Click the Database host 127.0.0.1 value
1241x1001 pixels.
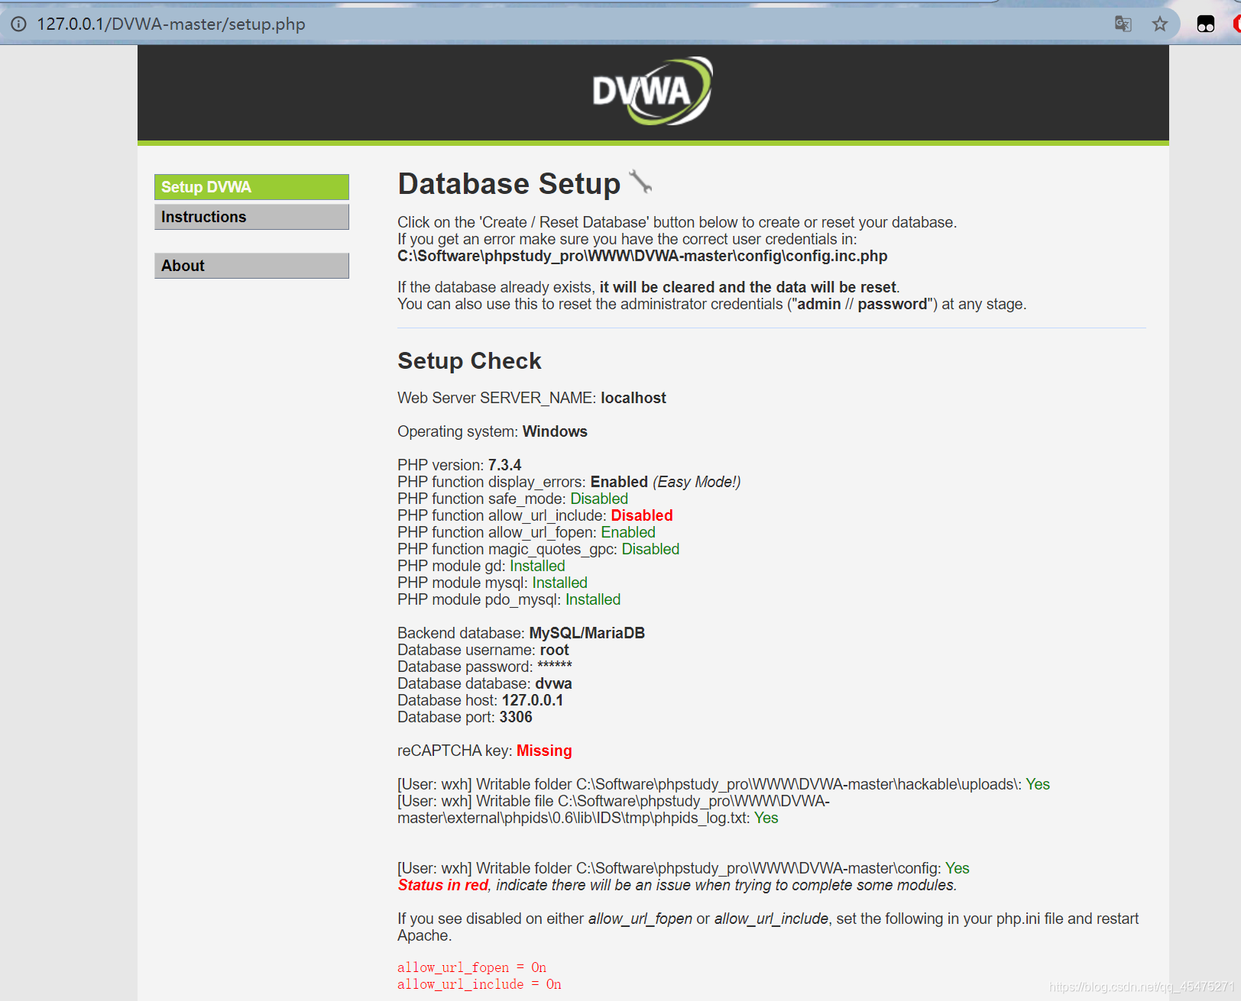[x=533, y=700]
